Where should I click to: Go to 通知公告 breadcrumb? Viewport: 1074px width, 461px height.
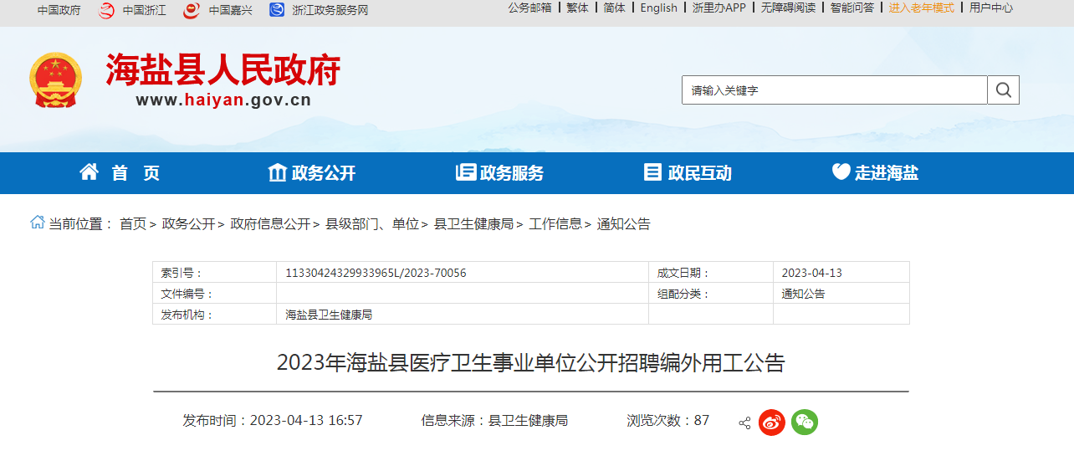coord(623,224)
